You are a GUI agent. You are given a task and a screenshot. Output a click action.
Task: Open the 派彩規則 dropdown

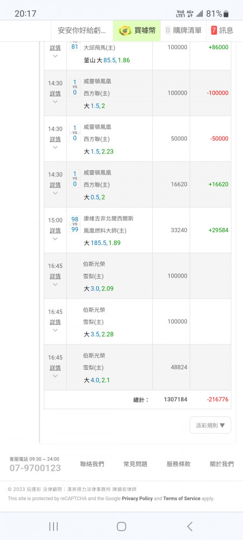pyautogui.click(x=210, y=425)
